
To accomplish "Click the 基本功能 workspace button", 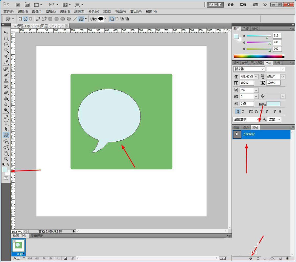I will click(215, 5).
